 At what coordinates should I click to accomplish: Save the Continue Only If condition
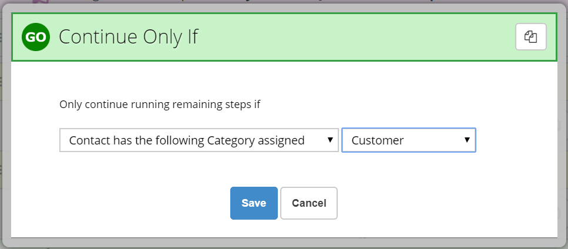click(x=254, y=203)
